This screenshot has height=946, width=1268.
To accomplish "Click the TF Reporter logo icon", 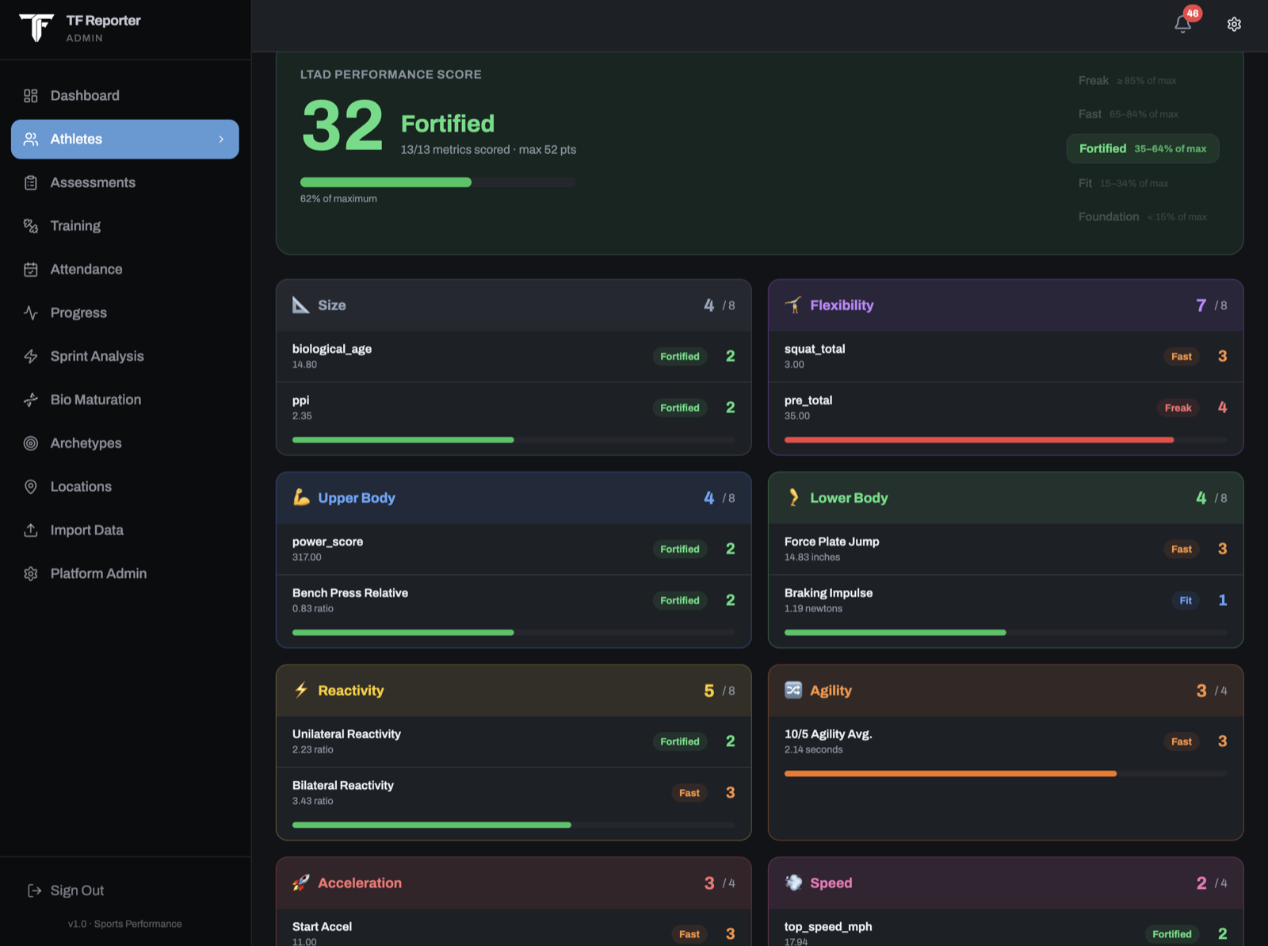I will 36,28.
